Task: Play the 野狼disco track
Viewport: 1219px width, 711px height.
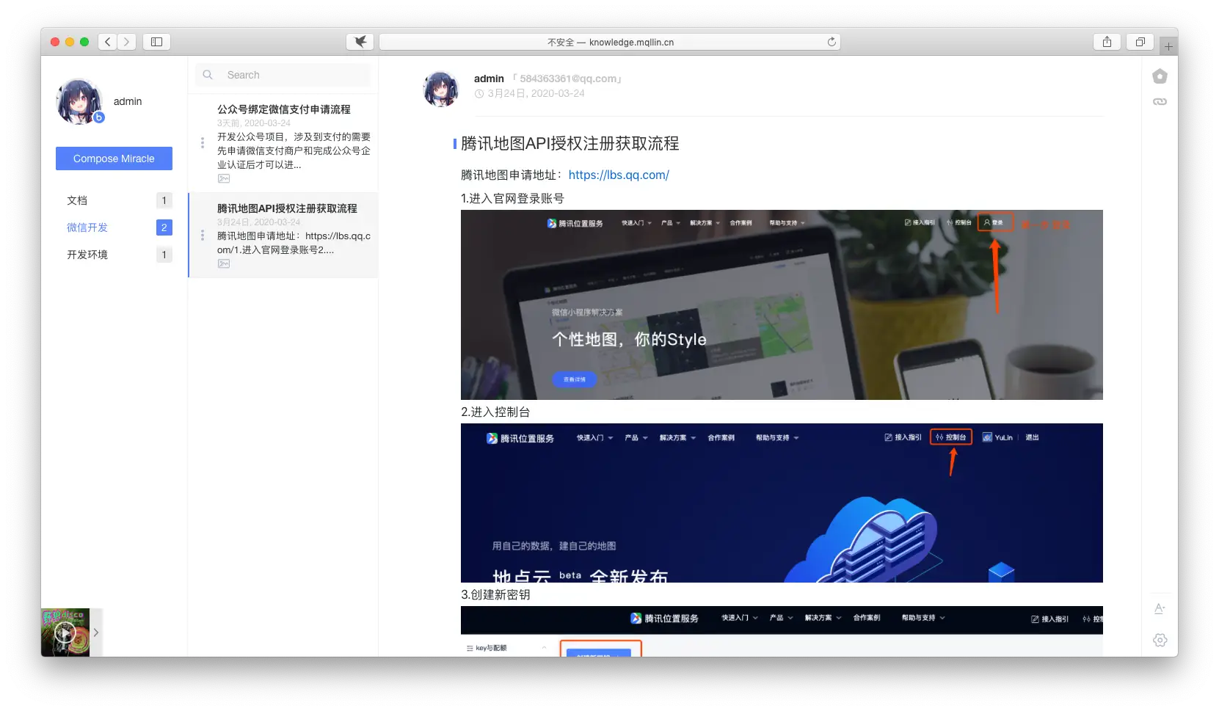Action: [65, 632]
